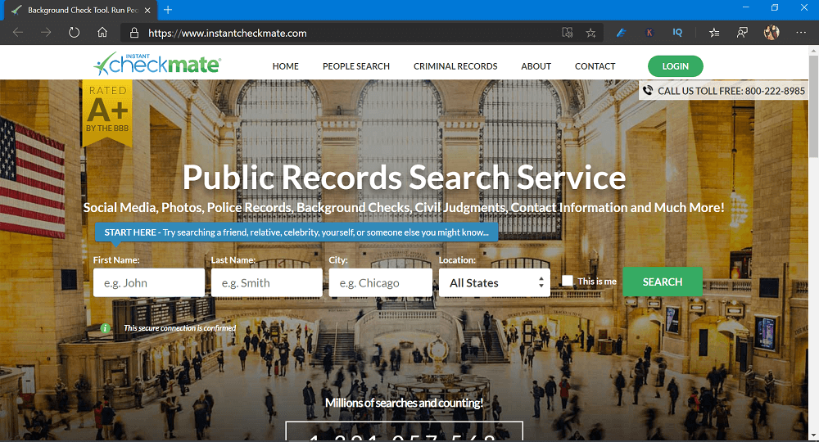
Task: Click the phone icon by toll free number
Action: 648,90
